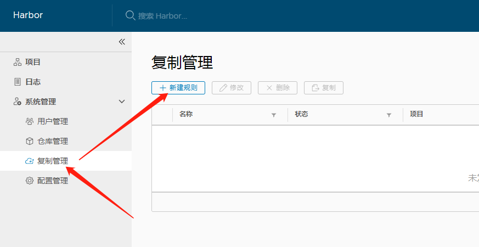479x247 pixels.
Task: Click the 复制 toolbar button
Action: pyautogui.click(x=324, y=88)
